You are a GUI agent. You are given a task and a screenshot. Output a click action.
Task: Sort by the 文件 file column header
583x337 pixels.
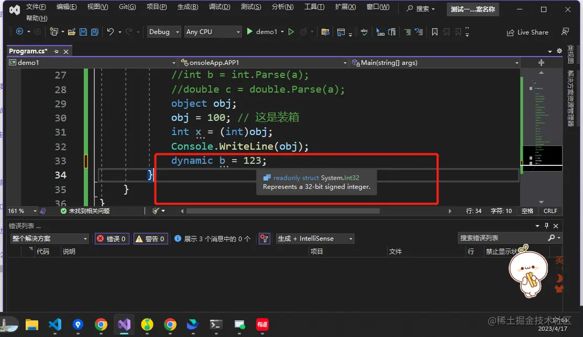pyautogui.click(x=395, y=252)
